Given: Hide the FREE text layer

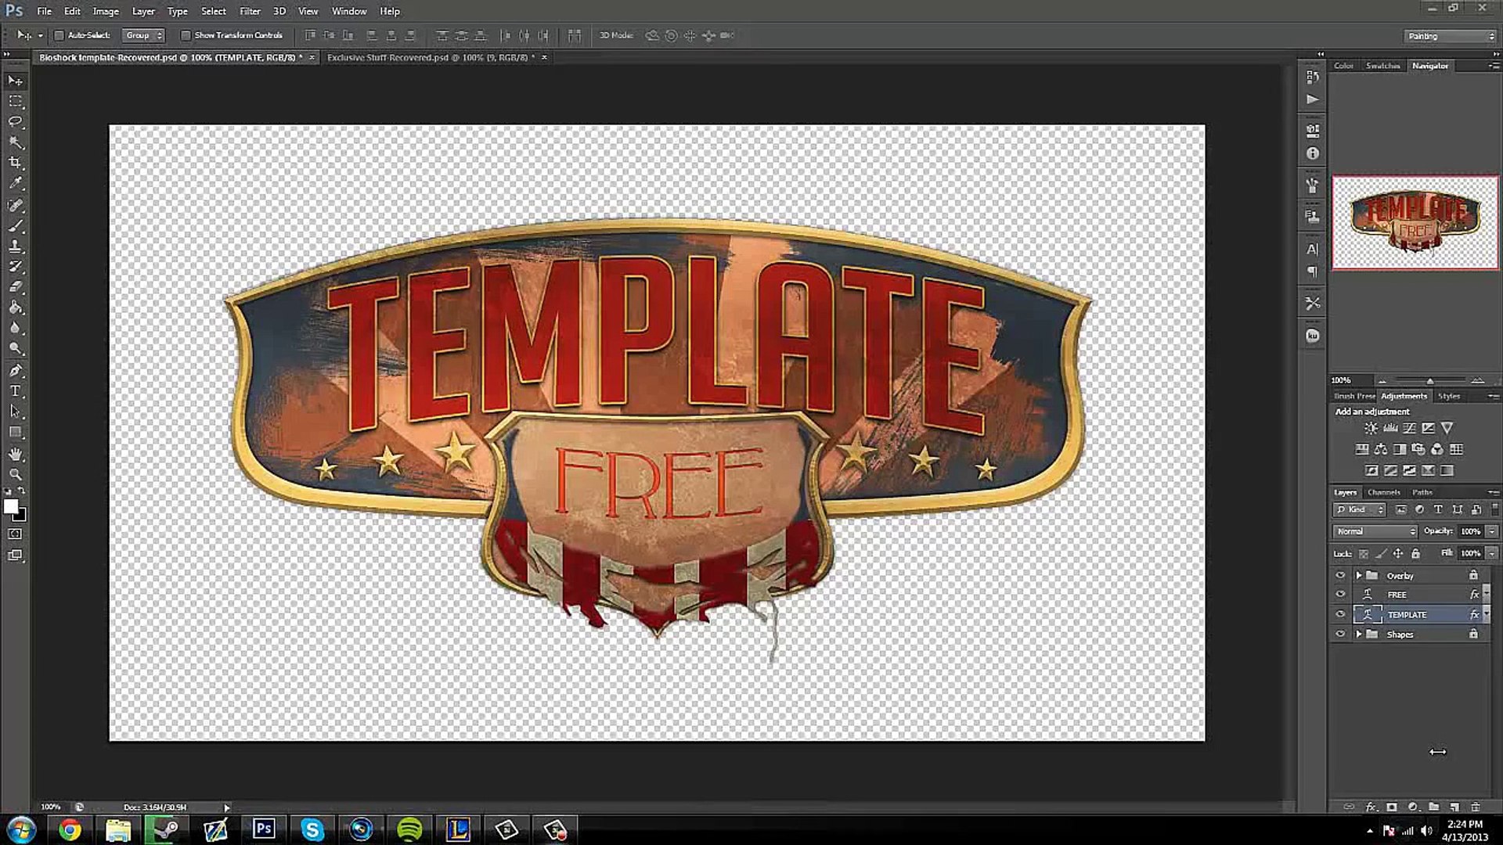Looking at the screenshot, I should (x=1340, y=595).
